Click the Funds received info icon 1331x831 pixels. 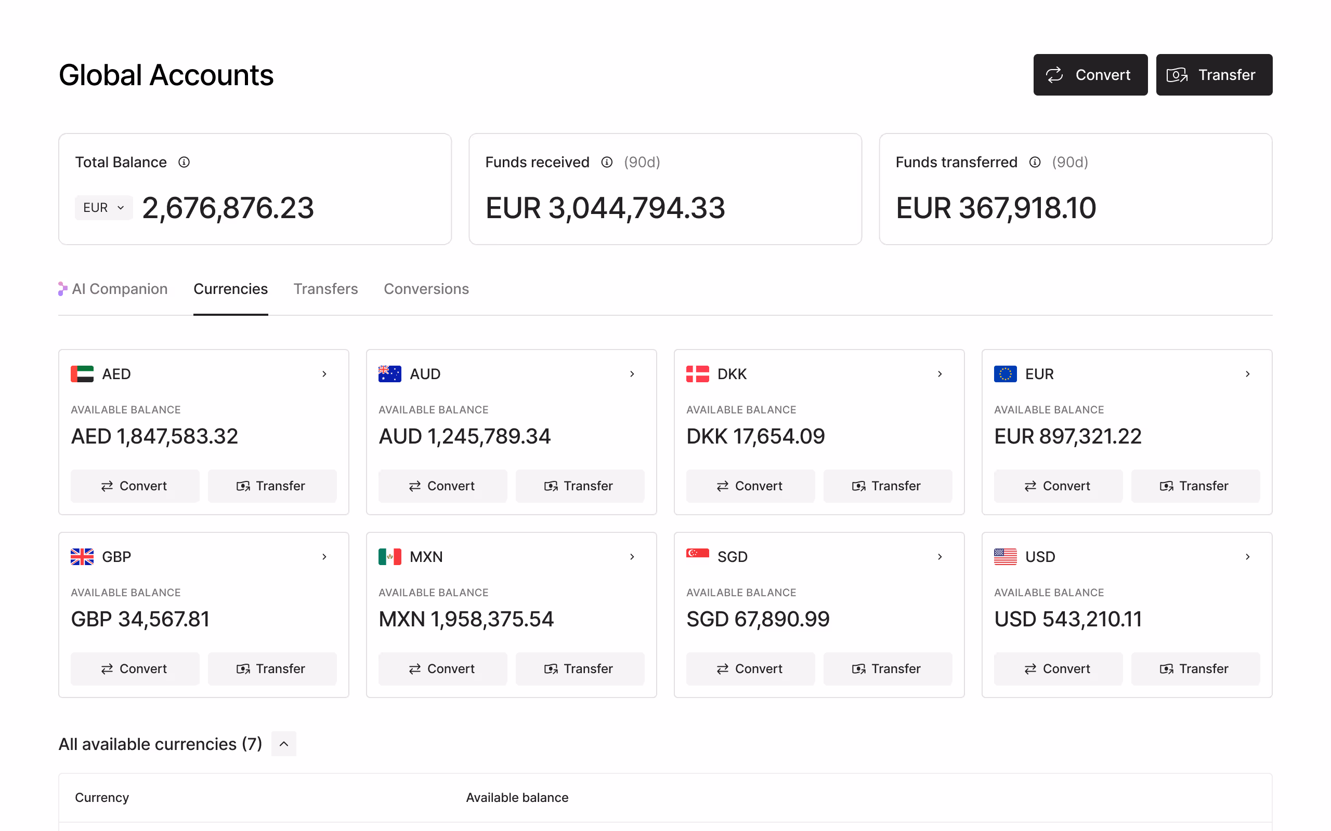(607, 162)
